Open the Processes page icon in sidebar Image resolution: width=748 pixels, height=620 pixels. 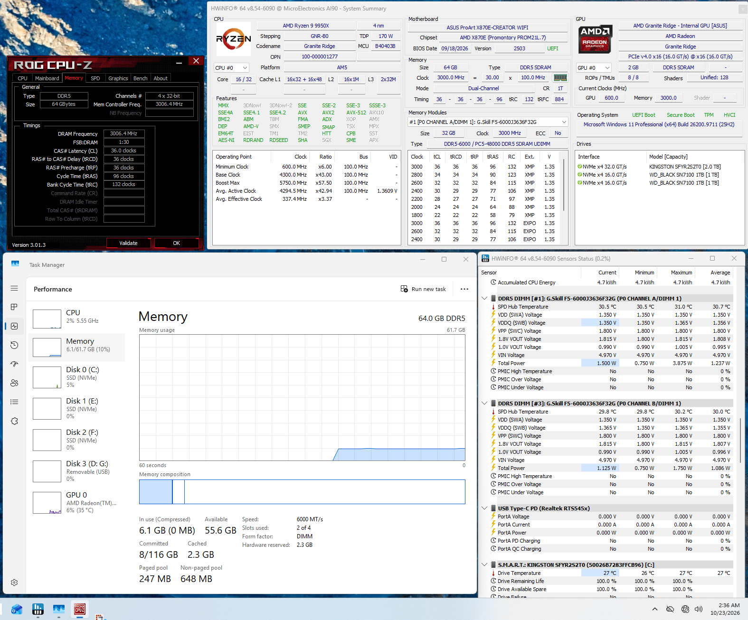14,307
